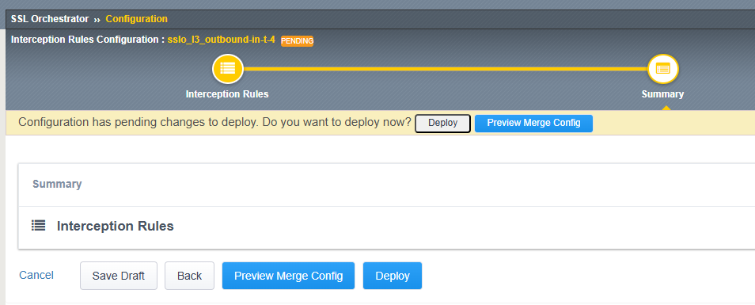This screenshot has height=305, width=755.
Task: Click the bottom Preview Merge Config button
Action: (x=288, y=276)
